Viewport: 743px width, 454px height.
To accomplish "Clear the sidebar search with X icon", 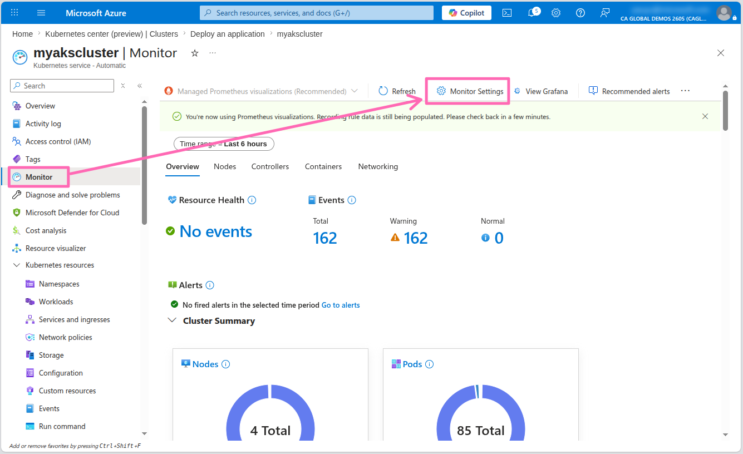I will (x=123, y=86).
